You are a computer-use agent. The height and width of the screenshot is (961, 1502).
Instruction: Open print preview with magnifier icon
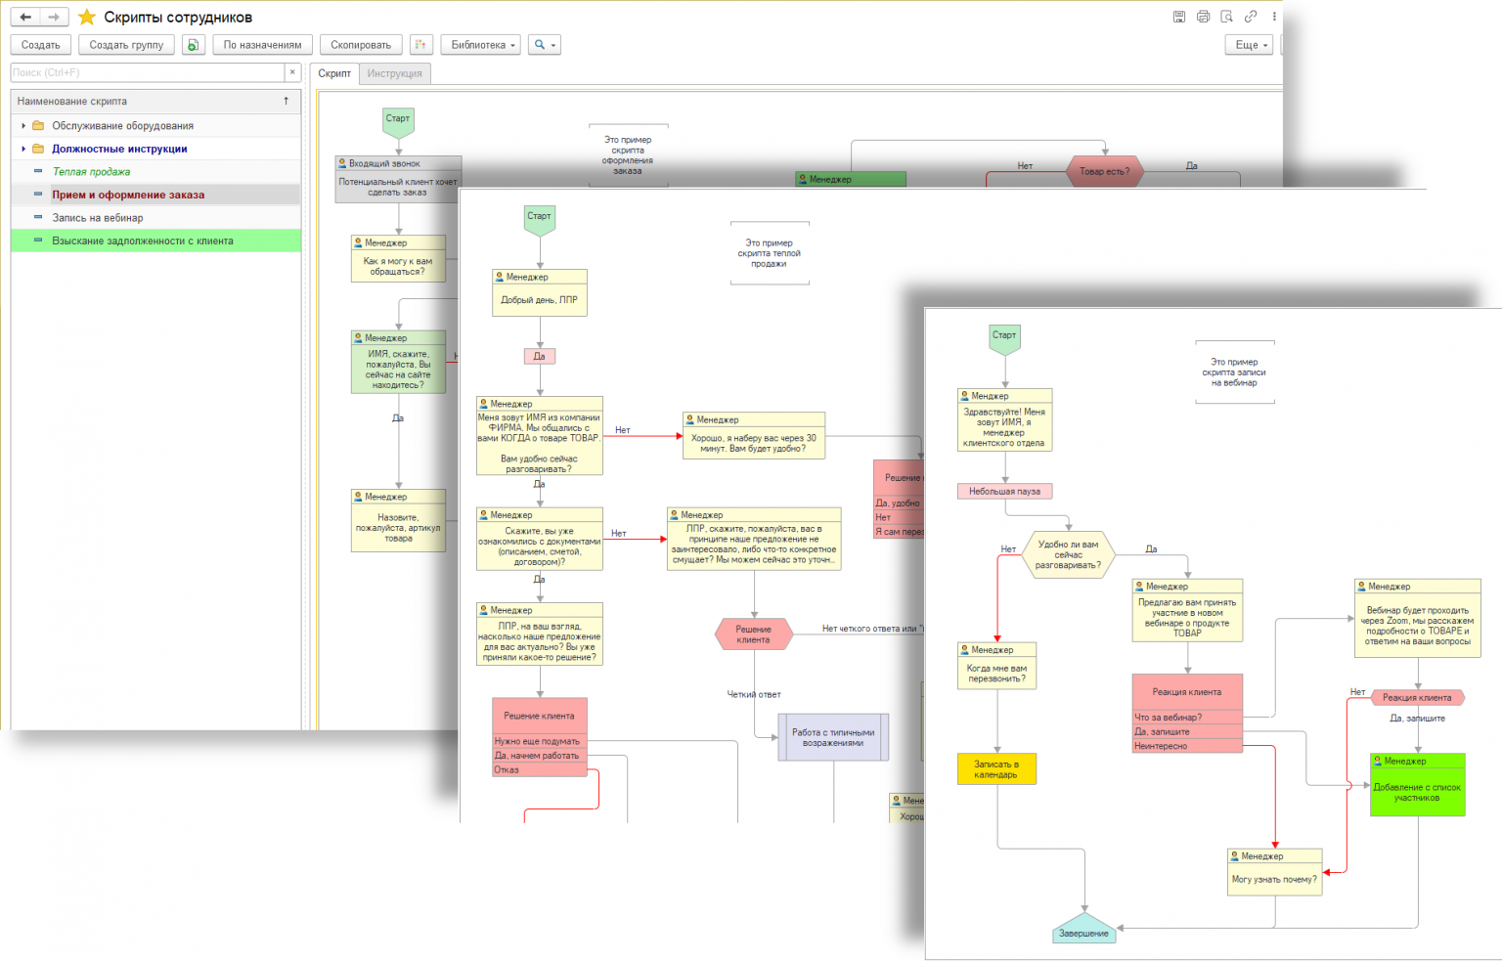click(1226, 17)
